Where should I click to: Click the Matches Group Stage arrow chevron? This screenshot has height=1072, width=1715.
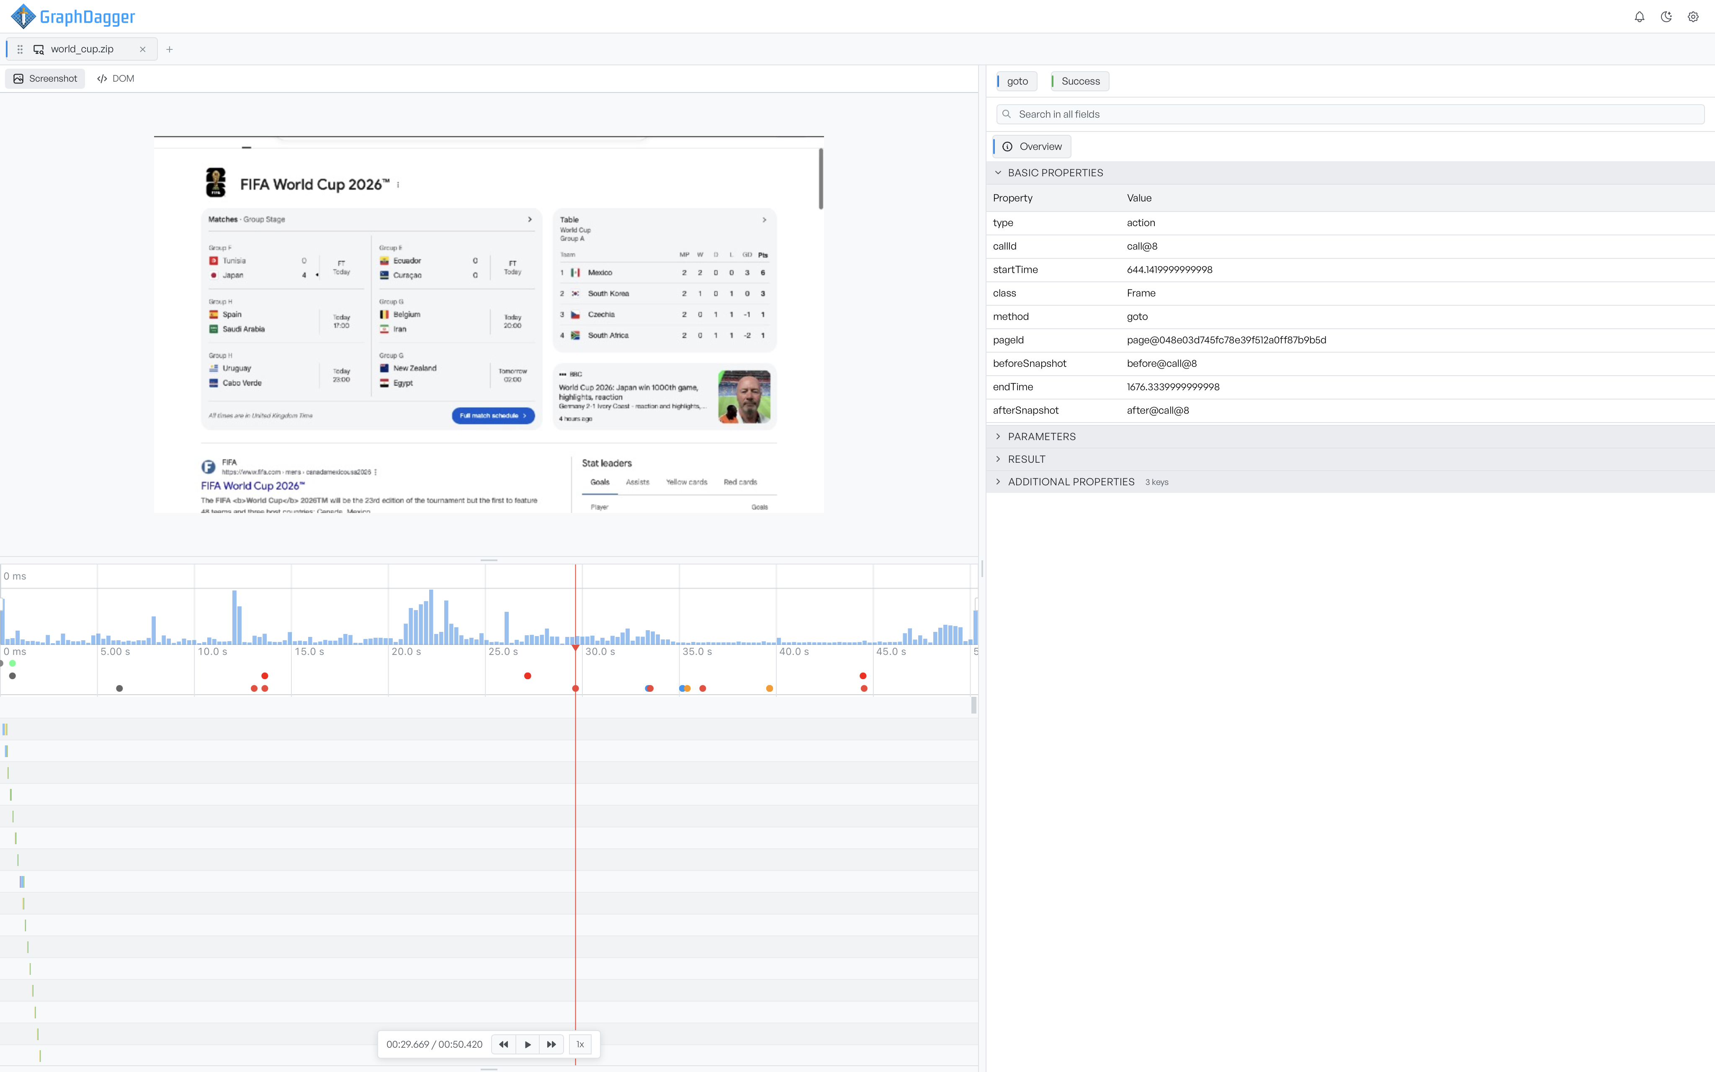coord(529,220)
